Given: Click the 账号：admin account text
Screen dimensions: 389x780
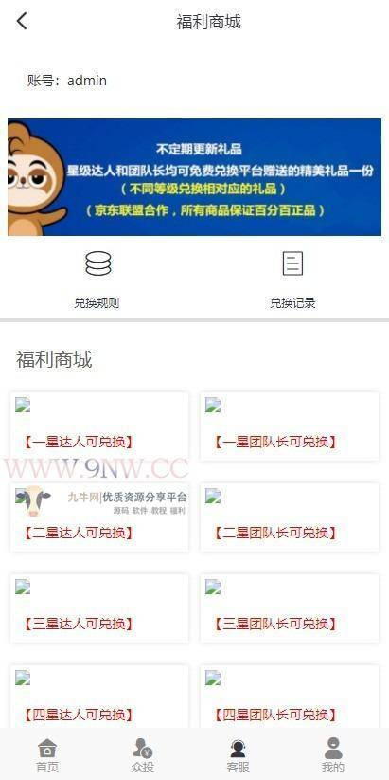Looking at the screenshot, I should pyautogui.click(x=67, y=81).
